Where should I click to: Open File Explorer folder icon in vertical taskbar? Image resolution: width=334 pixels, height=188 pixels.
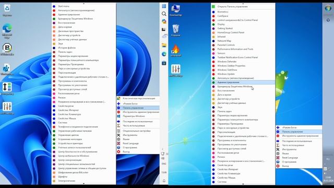tap(164, 45)
